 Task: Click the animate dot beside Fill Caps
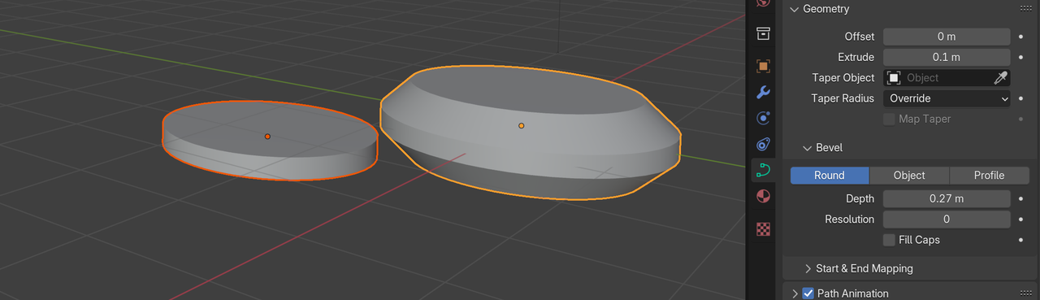point(1020,240)
